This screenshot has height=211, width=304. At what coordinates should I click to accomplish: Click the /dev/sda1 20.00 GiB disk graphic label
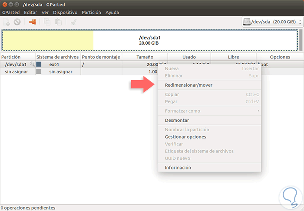149,40
